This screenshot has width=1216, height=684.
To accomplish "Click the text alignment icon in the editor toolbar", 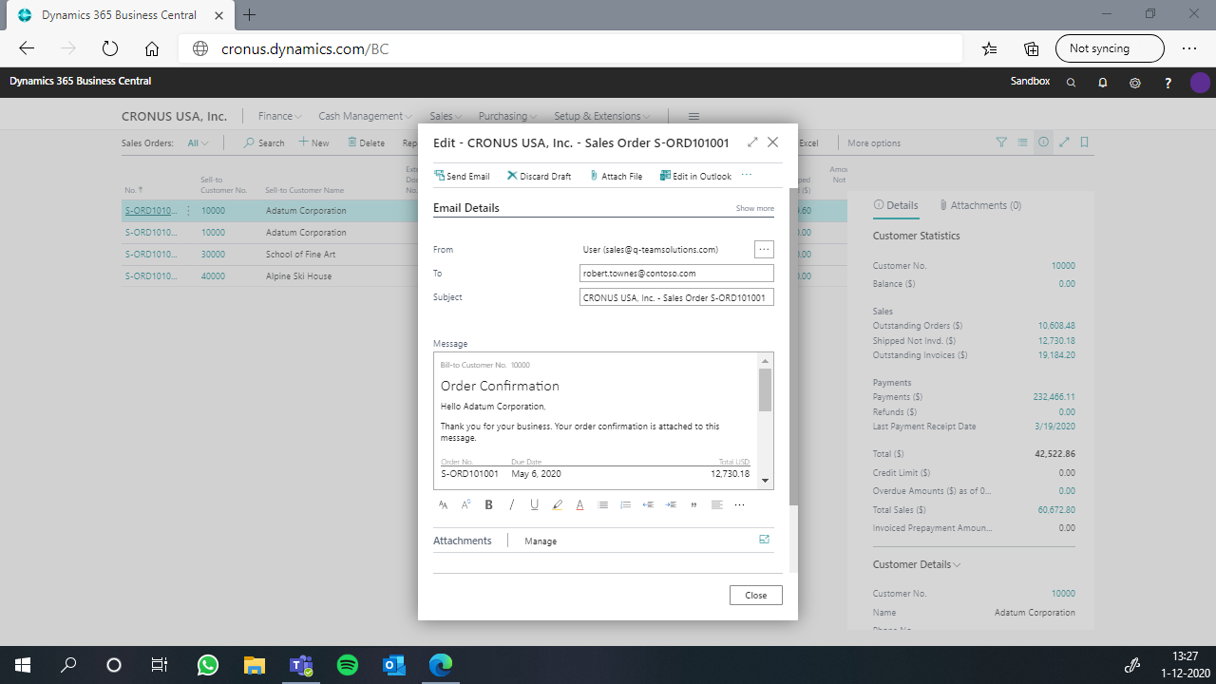I will tap(716, 504).
